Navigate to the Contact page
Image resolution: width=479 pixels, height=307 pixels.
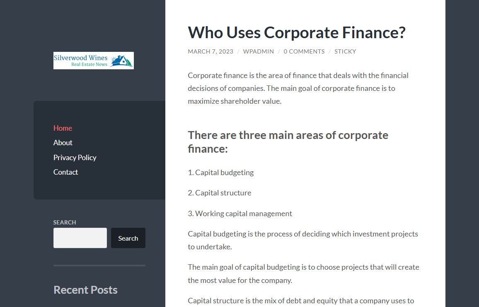(66, 172)
